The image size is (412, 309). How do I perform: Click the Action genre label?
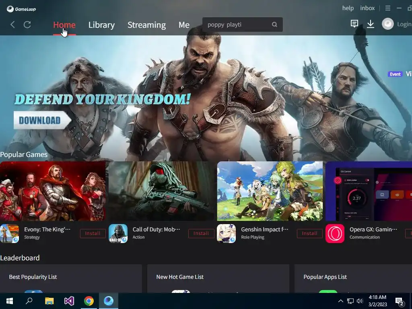point(138,237)
